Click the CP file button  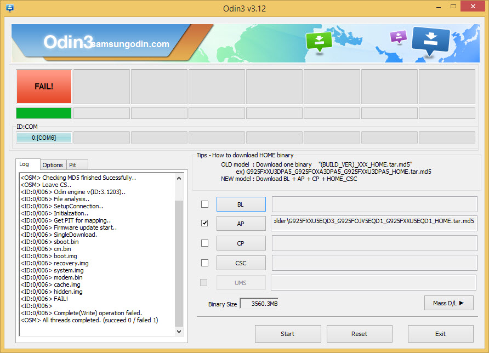(x=241, y=243)
